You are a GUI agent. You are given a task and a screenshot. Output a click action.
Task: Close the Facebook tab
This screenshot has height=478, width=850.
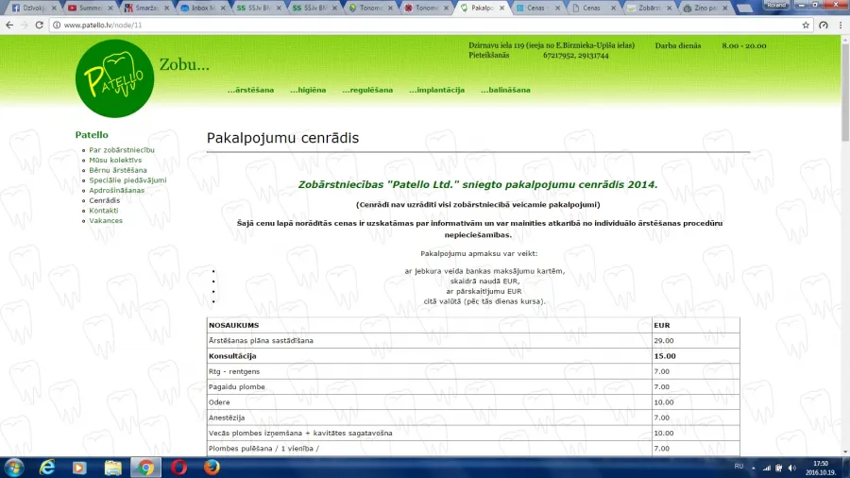[54, 9]
